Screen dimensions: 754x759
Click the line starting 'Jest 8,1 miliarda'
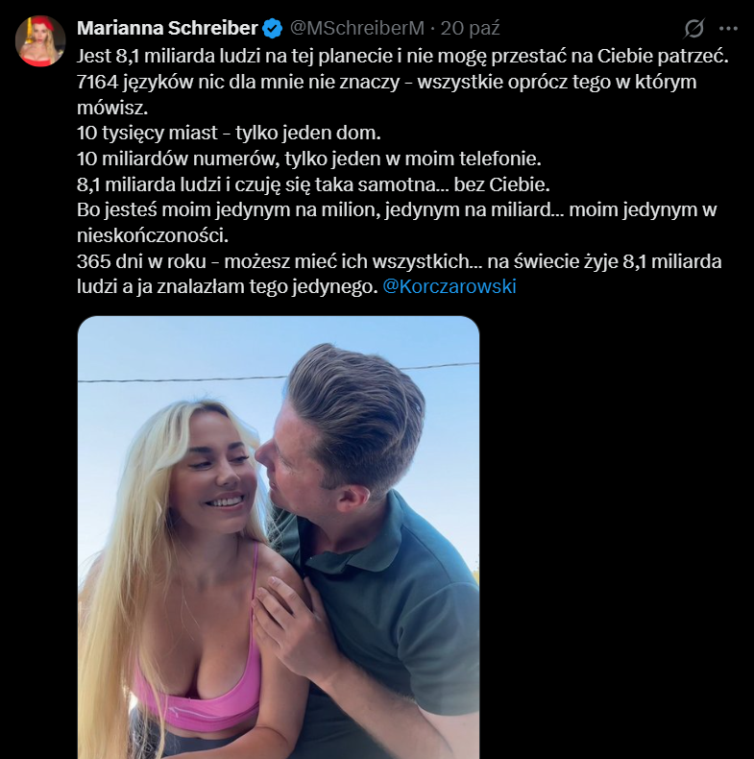pyautogui.click(x=402, y=56)
